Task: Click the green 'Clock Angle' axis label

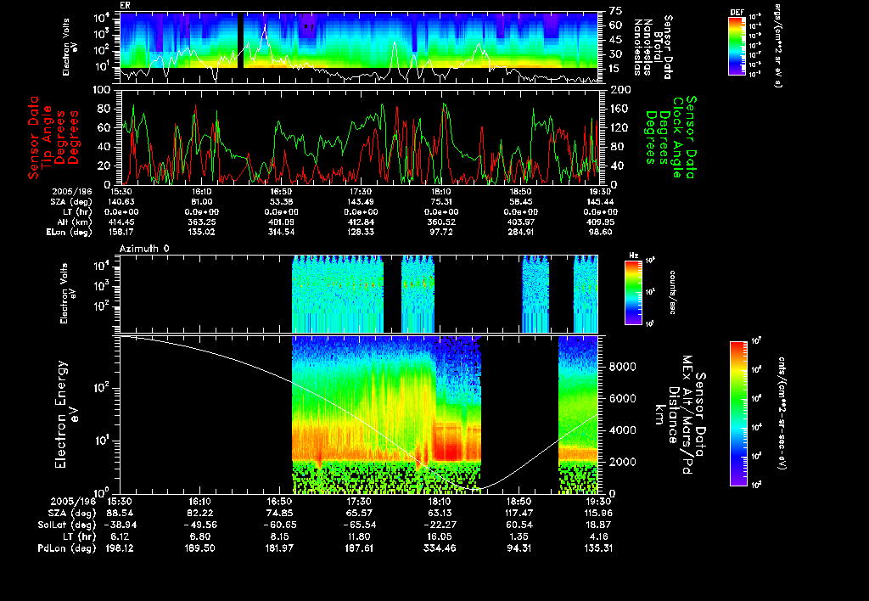Action: [x=678, y=138]
